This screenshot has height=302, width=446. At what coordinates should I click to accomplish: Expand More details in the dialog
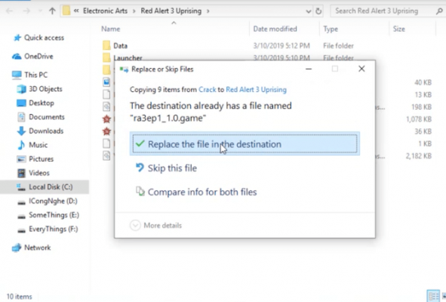[156, 225]
